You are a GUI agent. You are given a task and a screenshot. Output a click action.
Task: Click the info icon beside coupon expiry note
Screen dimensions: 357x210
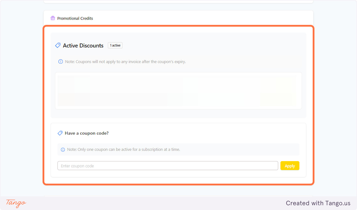pos(60,62)
